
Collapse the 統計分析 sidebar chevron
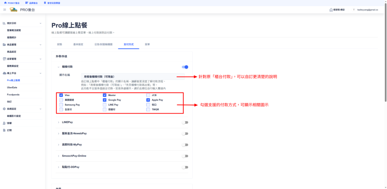(40, 23)
